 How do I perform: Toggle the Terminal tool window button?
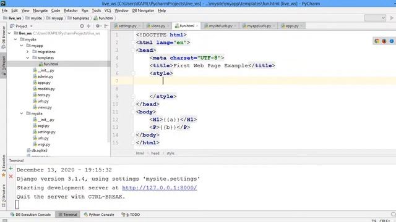67,215
